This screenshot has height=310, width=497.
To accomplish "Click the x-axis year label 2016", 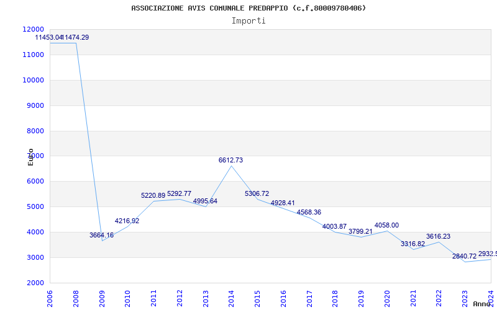I will [283, 299].
